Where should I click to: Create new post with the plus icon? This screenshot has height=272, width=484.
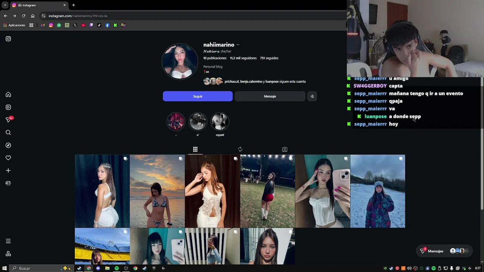point(8,170)
